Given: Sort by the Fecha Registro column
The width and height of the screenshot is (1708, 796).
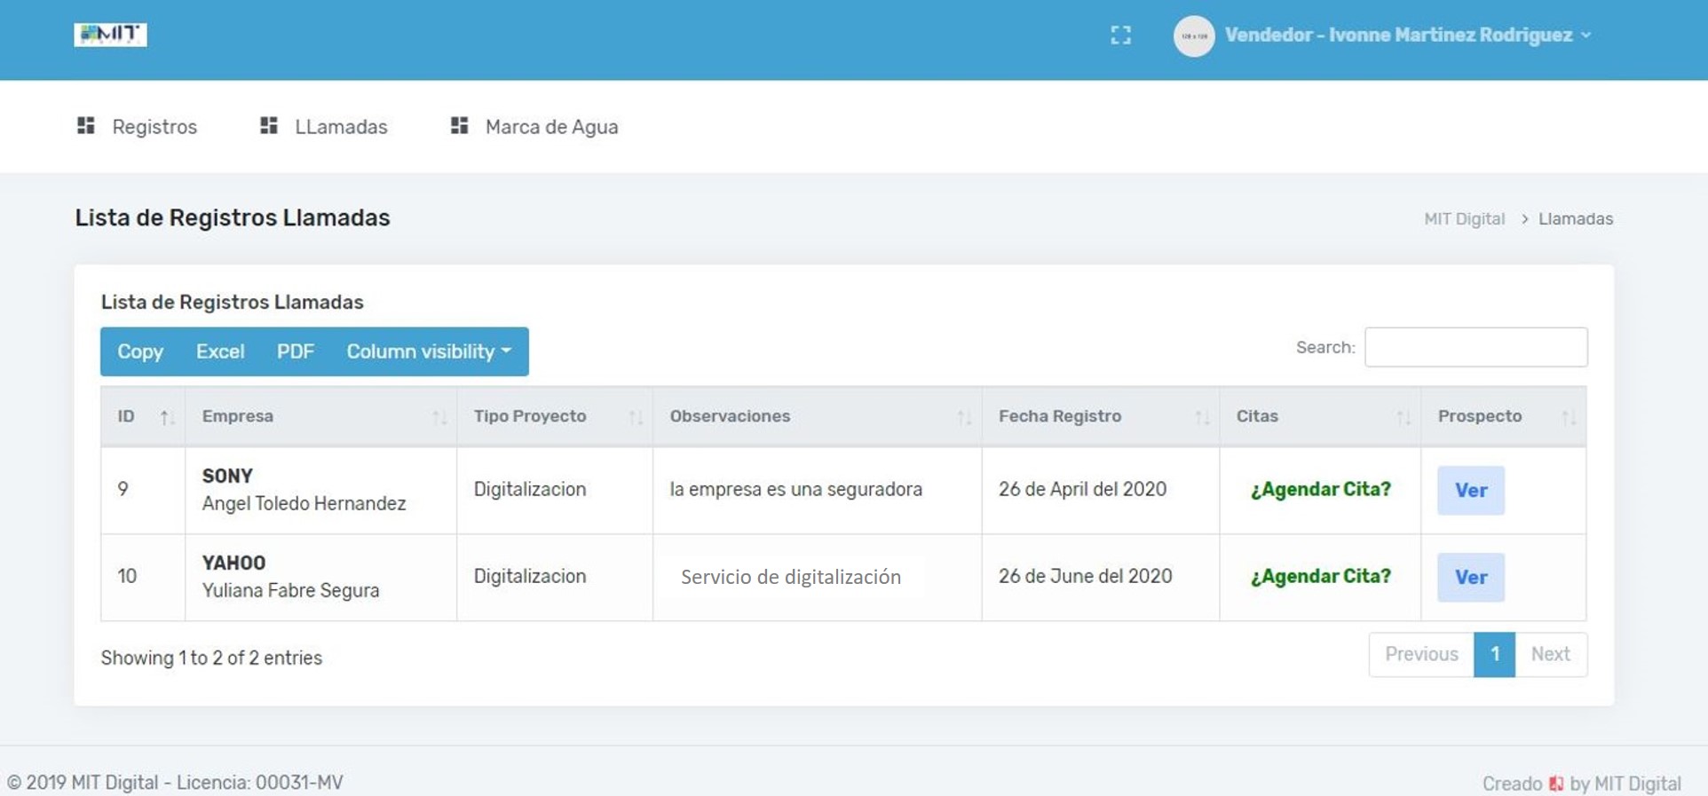Looking at the screenshot, I should point(1101,416).
